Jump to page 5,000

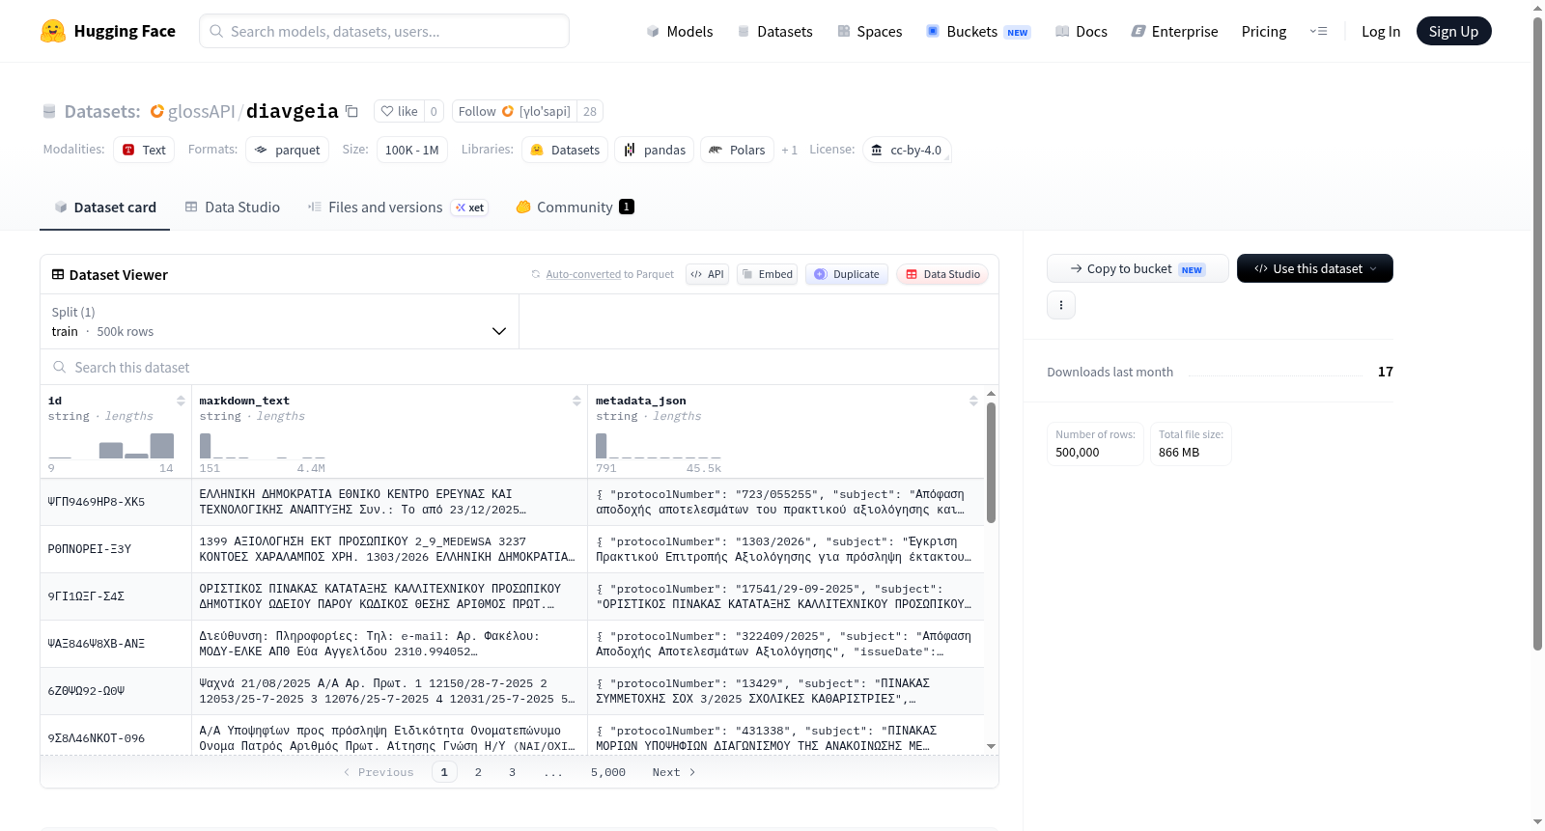pos(608,772)
